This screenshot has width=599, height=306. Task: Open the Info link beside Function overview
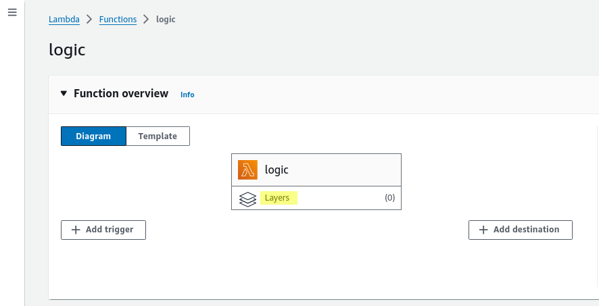tap(187, 95)
